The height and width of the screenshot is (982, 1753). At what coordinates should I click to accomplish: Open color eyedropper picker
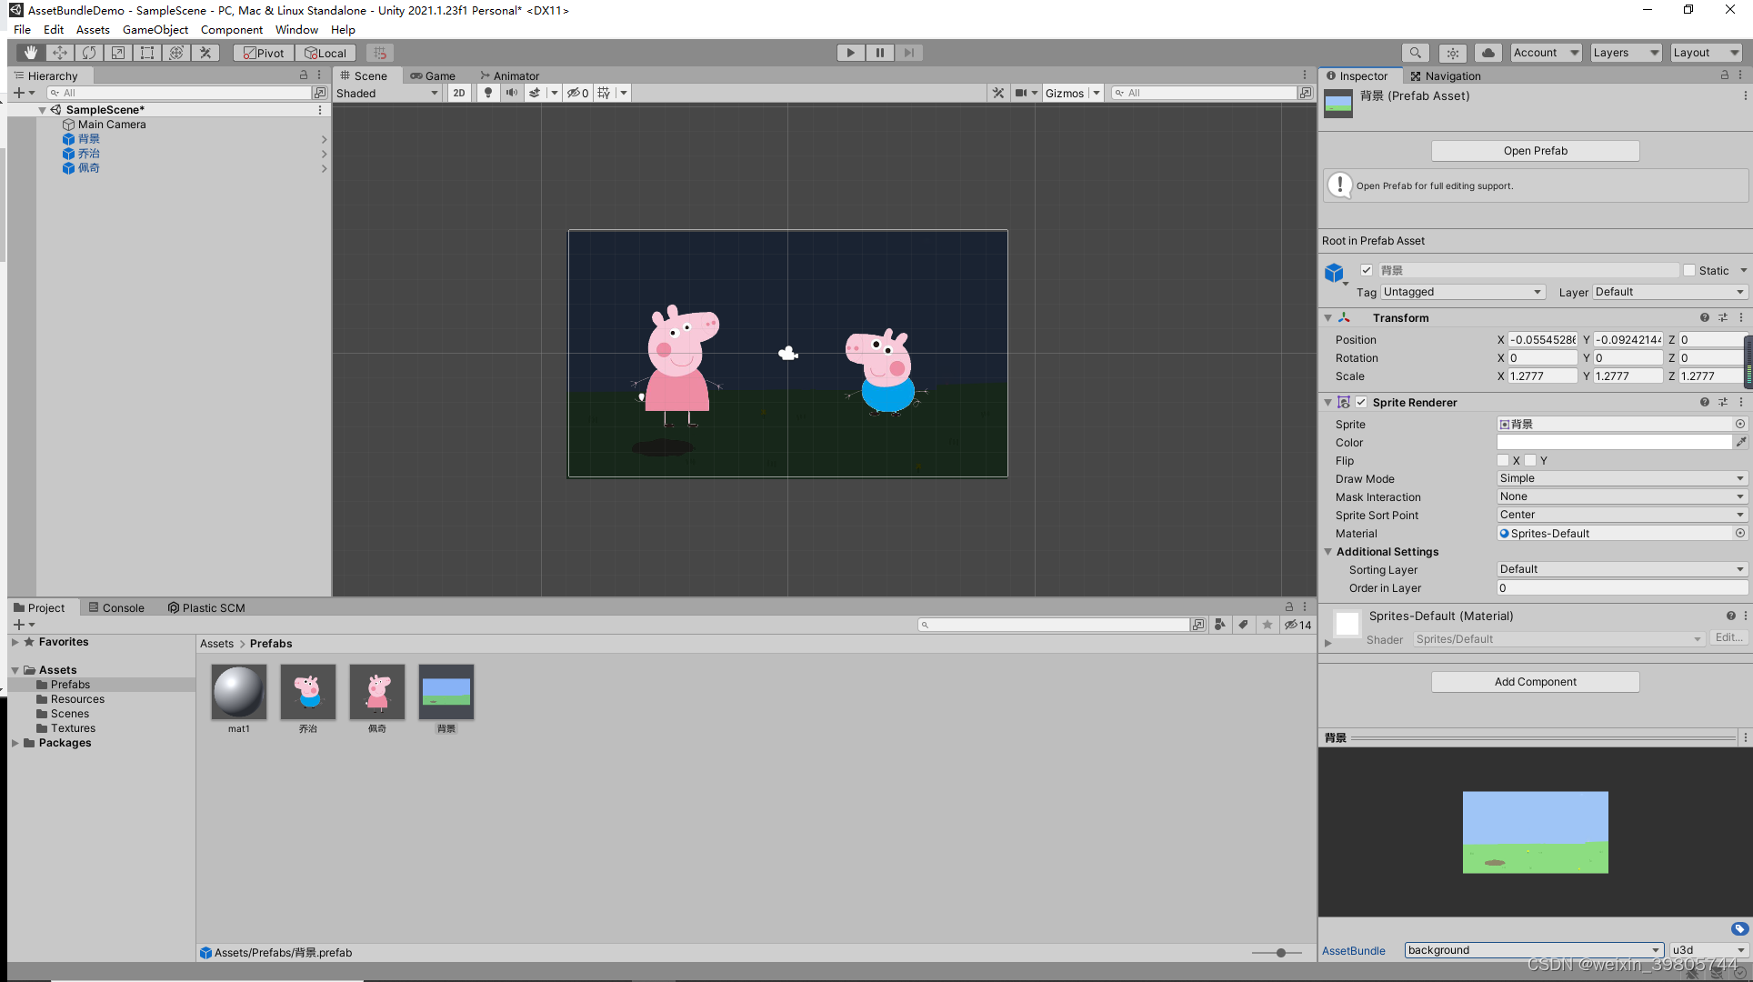pos(1741,442)
